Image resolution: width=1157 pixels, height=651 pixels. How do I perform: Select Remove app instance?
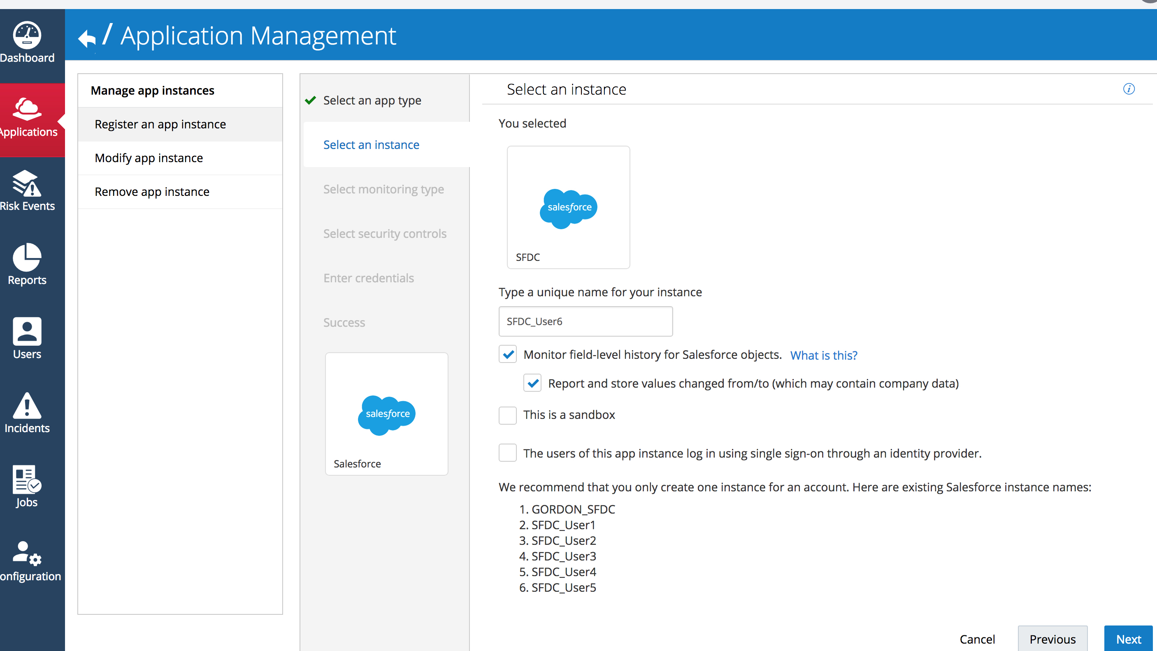coord(180,192)
